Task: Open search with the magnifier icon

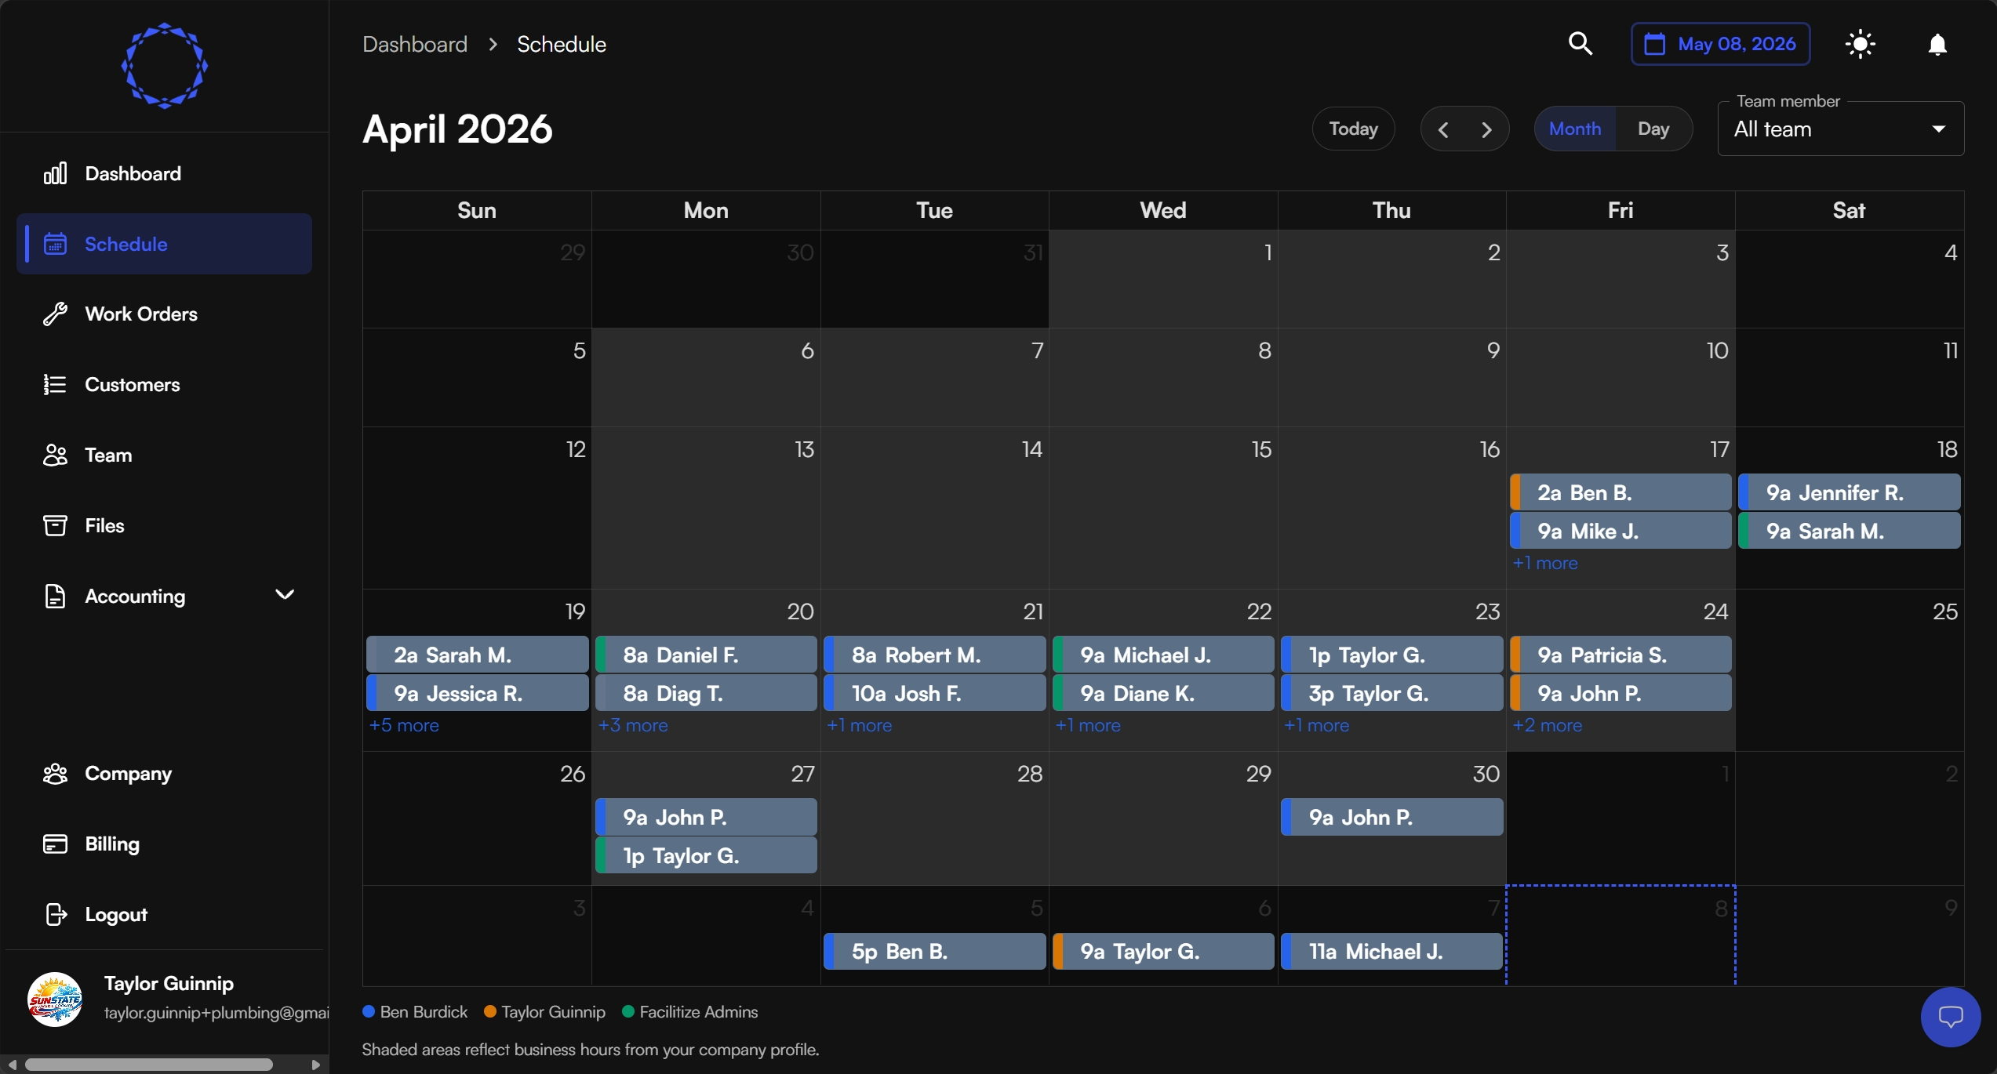Action: pos(1581,44)
